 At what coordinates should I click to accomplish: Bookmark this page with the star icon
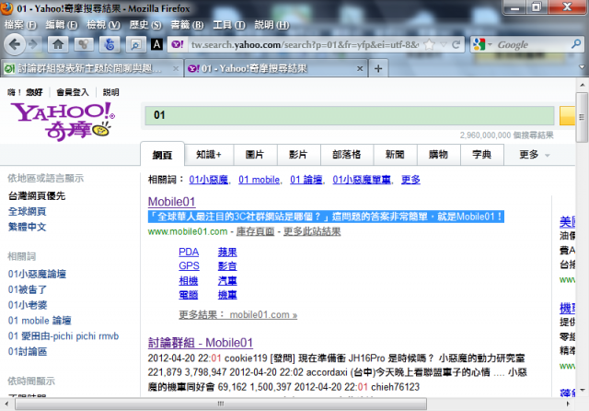tap(429, 45)
